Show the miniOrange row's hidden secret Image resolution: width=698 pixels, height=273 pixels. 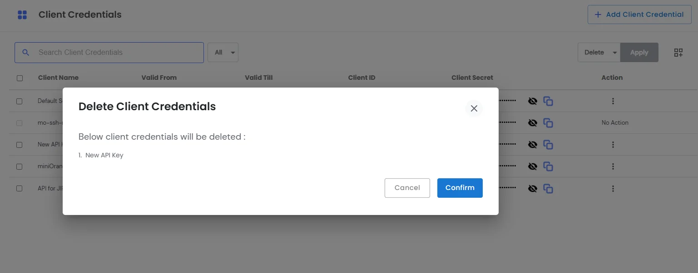532,166
